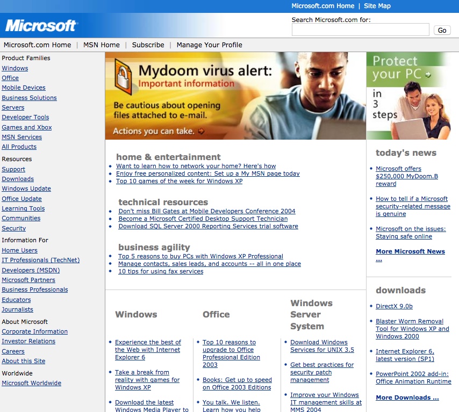The height and width of the screenshot is (412, 459).
Task: Open Download Windows Services for UNIX 3.5
Action: pos(322,346)
